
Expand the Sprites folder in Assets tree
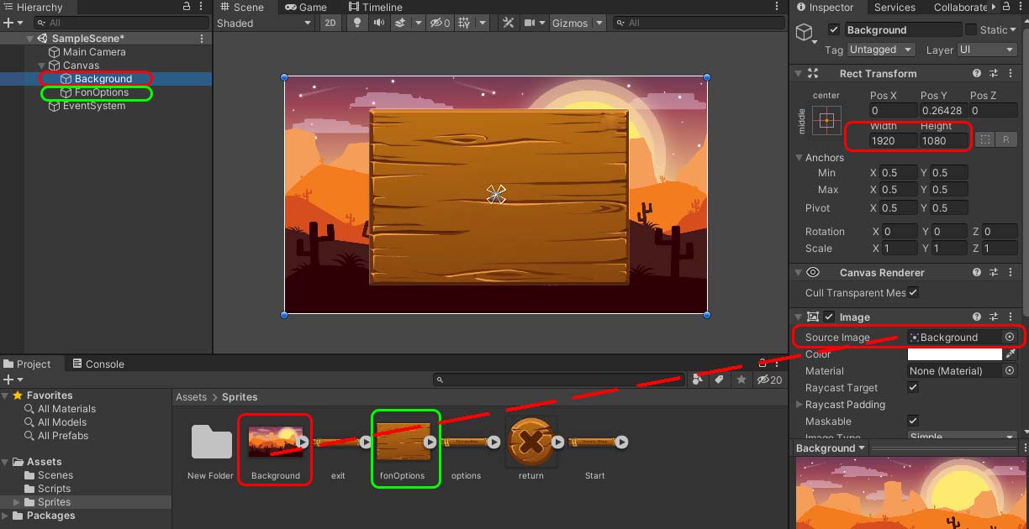tap(18, 502)
